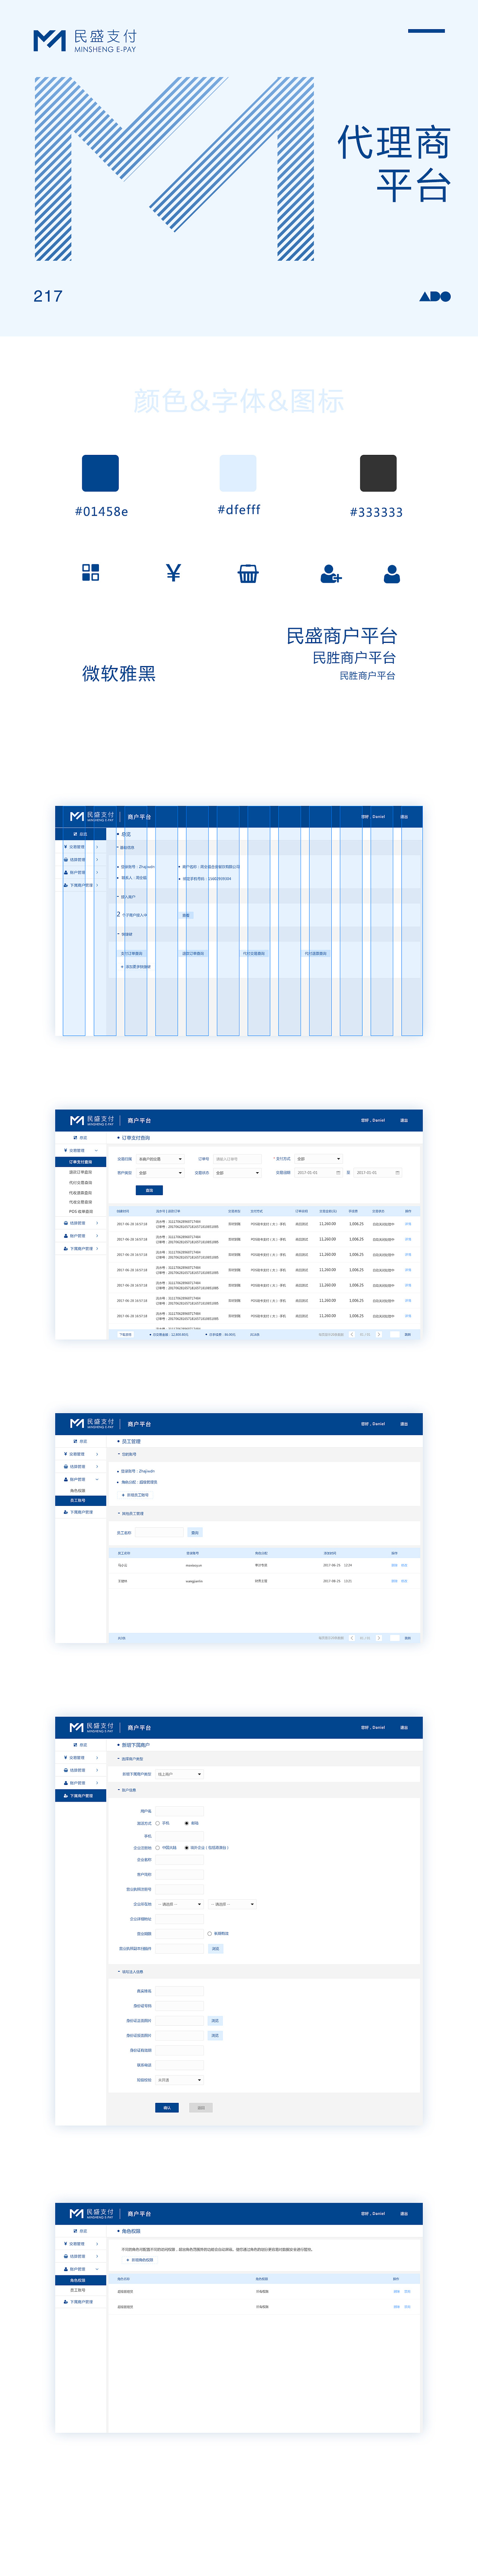Focus the 订单号 input on 订单支付查询 screen
478x2576 pixels.
(237, 1159)
